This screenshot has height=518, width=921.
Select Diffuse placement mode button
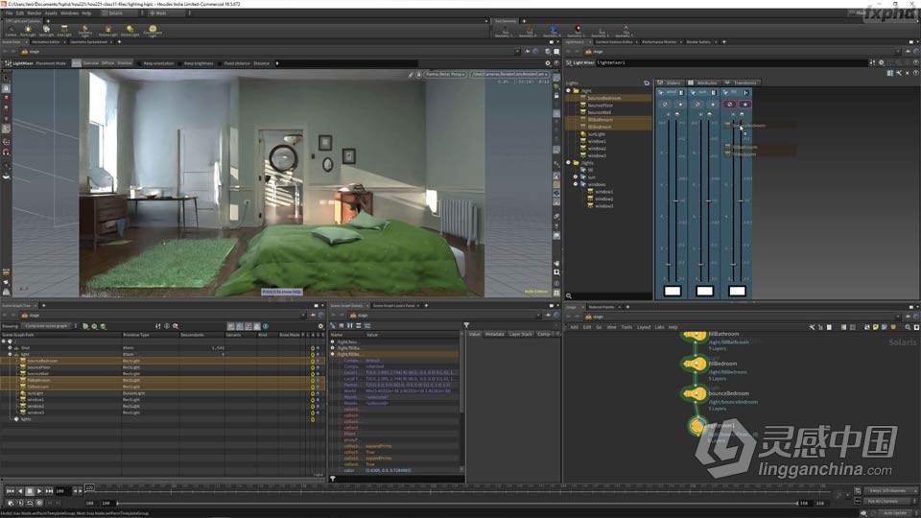(x=107, y=63)
